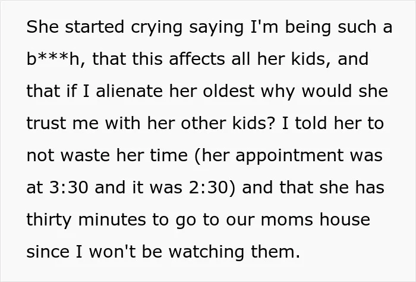416x282 pixels.
Task: Click the word 'appointment' in parentheses
Action: pyautogui.click(x=289, y=156)
